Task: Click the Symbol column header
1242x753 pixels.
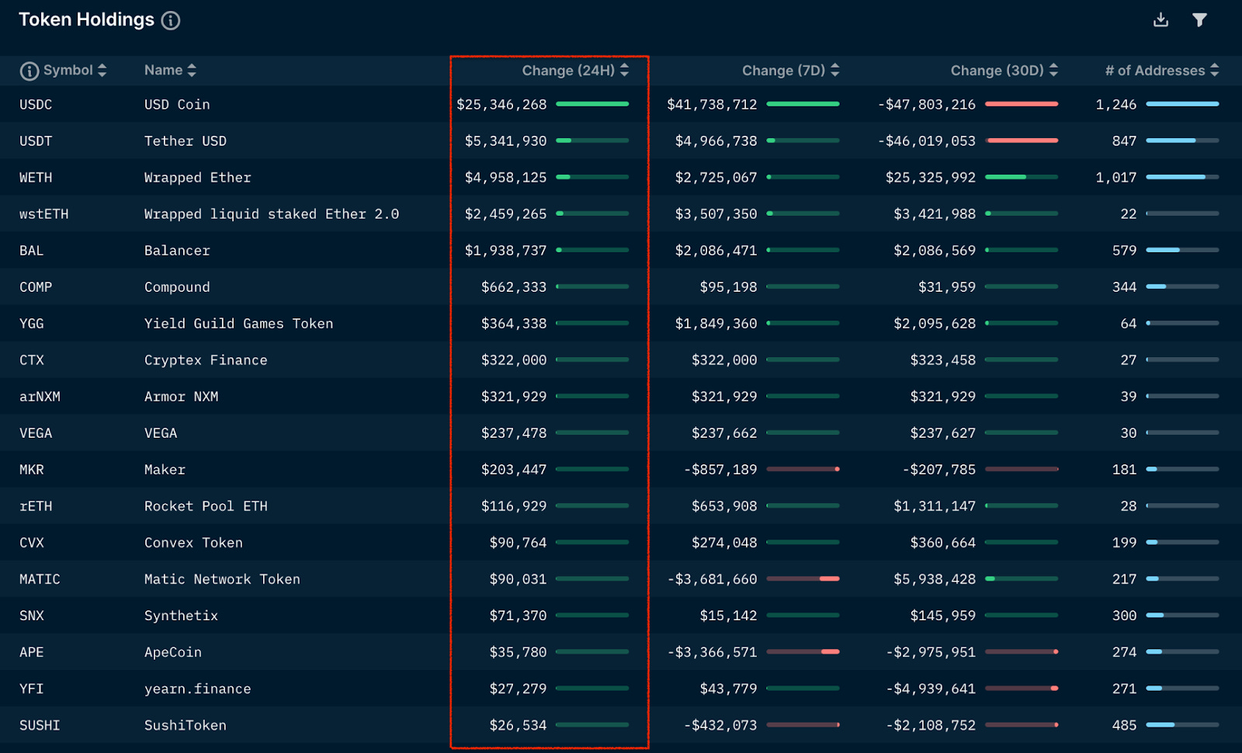Action: pyautogui.click(x=68, y=70)
